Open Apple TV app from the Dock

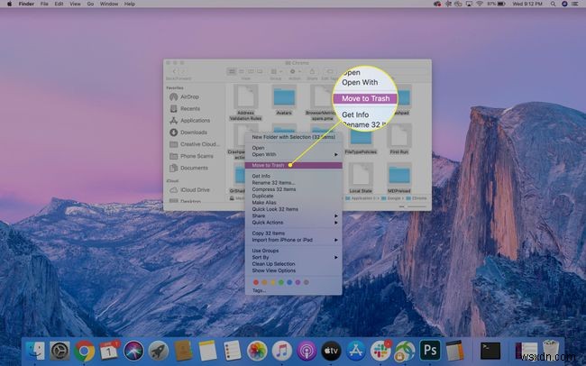pos(331,351)
